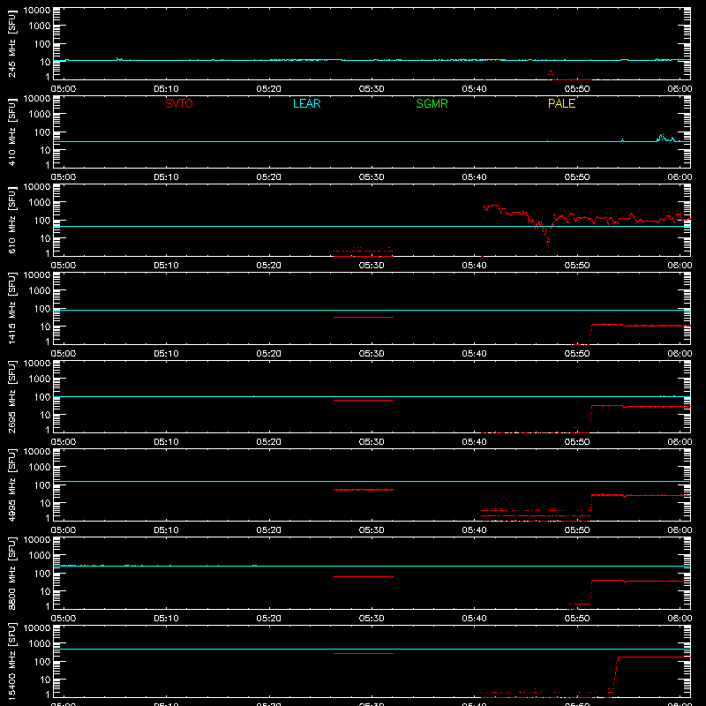Click the 100 y-axis label of the 610 MHz panel
This screenshot has height=706, width=706.
[x=42, y=221]
